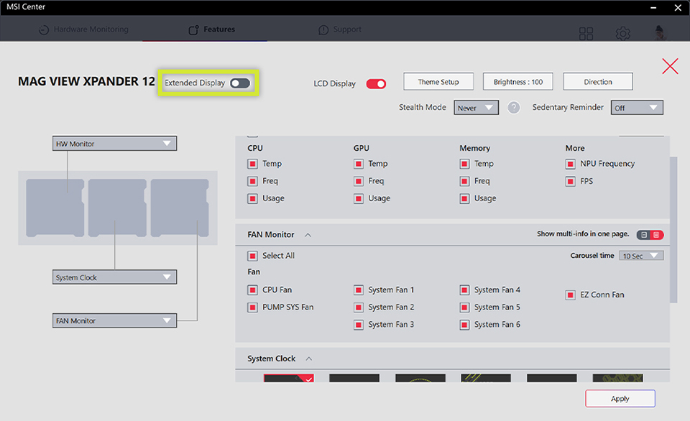The height and width of the screenshot is (421, 690).
Task: Uncheck PUMP SYS Fan checkbox
Action: click(252, 307)
